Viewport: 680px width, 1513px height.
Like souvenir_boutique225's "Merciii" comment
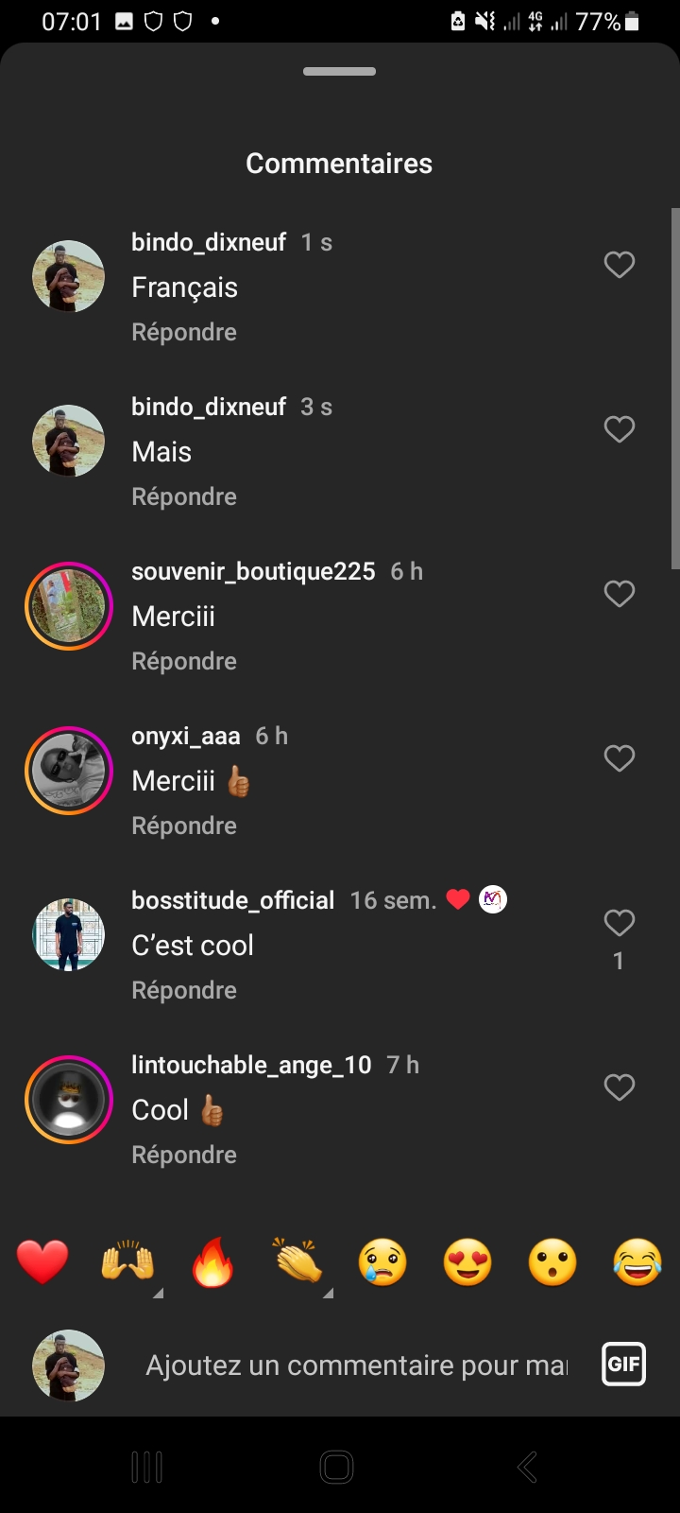coord(620,594)
